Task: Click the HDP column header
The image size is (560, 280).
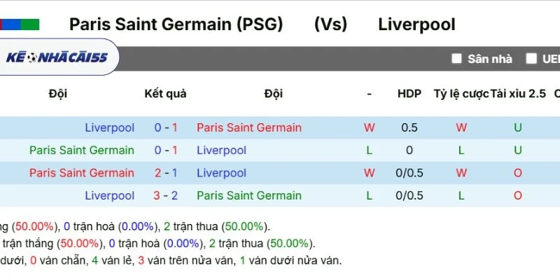Action: pos(409,94)
